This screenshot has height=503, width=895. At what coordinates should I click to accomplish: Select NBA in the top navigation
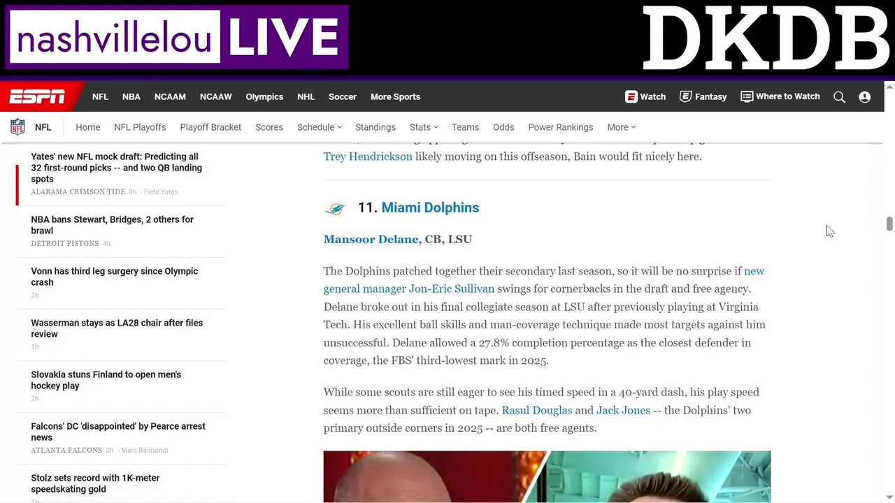(x=131, y=96)
